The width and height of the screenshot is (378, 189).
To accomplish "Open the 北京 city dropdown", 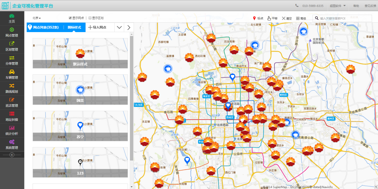I will [36, 18].
